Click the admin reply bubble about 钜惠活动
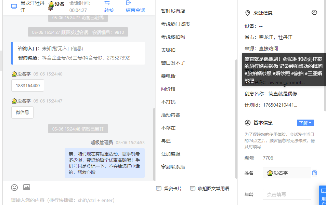Image resolution: width=326 pixels, height=205 pixels. tap(105, 163)
